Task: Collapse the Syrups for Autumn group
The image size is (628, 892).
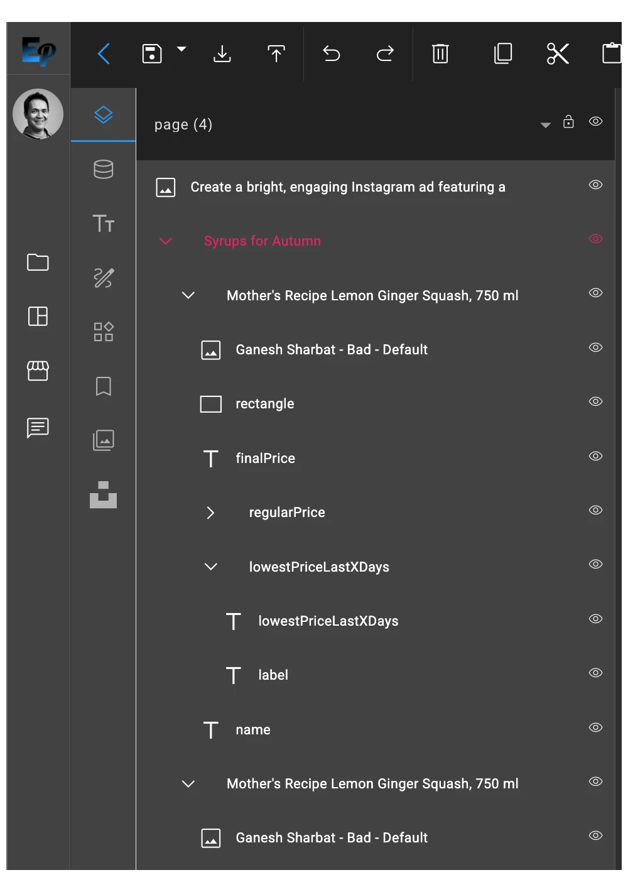Action: pyautogui.click(x=166, y=241)
